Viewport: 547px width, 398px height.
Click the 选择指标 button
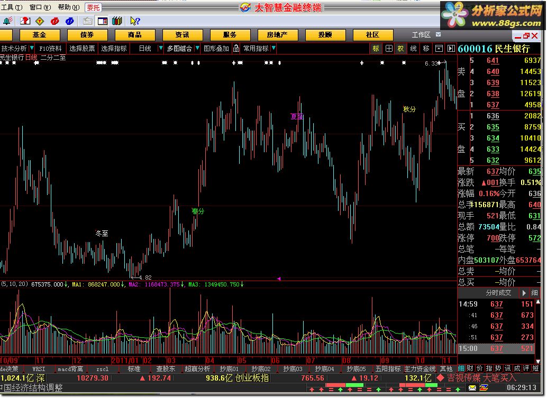114,49
